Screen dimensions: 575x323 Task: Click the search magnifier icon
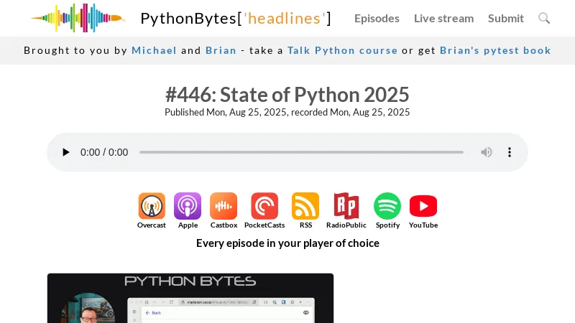point(544,18)
